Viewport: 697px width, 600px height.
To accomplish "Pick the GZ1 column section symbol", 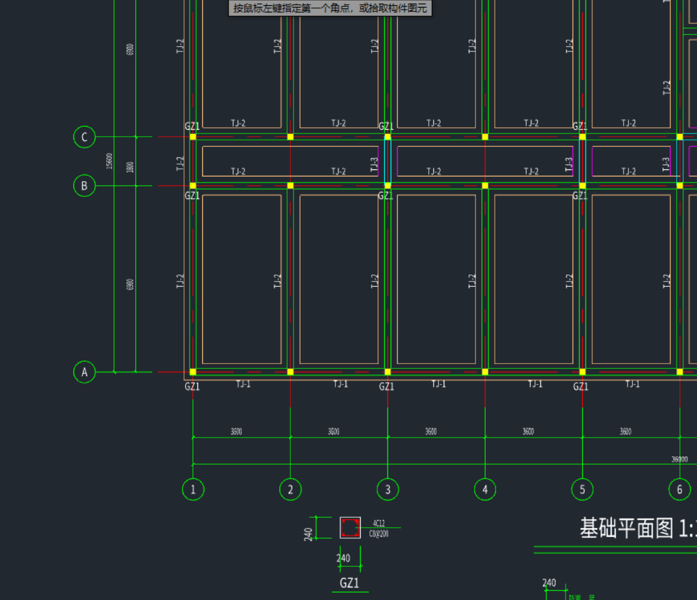I will pyautogui.click(x=350, y=528).
